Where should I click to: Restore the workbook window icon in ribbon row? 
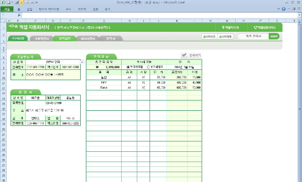294,9
